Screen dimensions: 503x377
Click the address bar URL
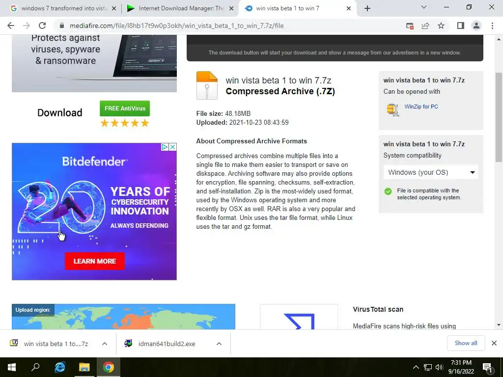177,26
